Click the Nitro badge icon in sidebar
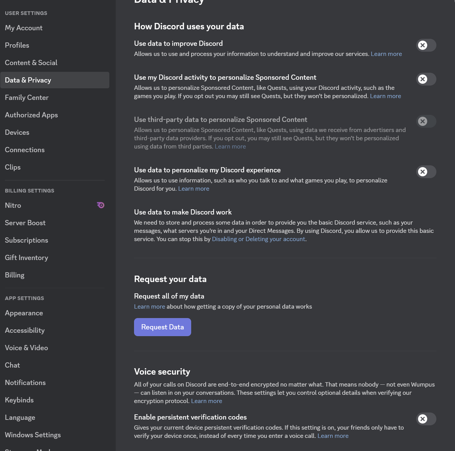 [101, 205]
